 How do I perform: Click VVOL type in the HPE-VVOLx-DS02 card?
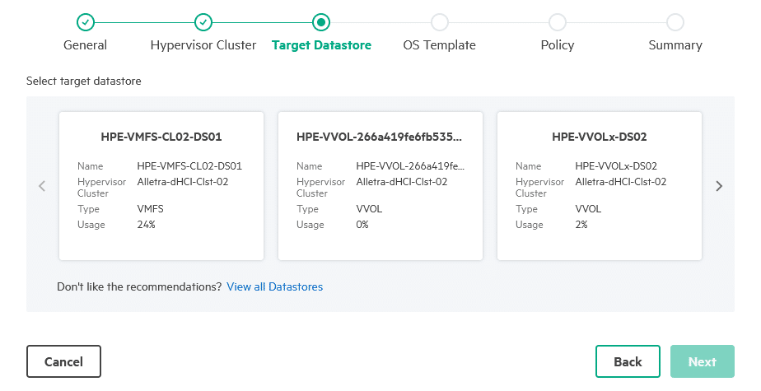[588, 209]
